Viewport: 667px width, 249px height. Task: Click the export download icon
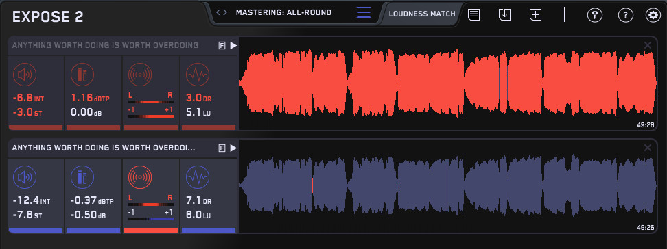[x=504, y=14]
